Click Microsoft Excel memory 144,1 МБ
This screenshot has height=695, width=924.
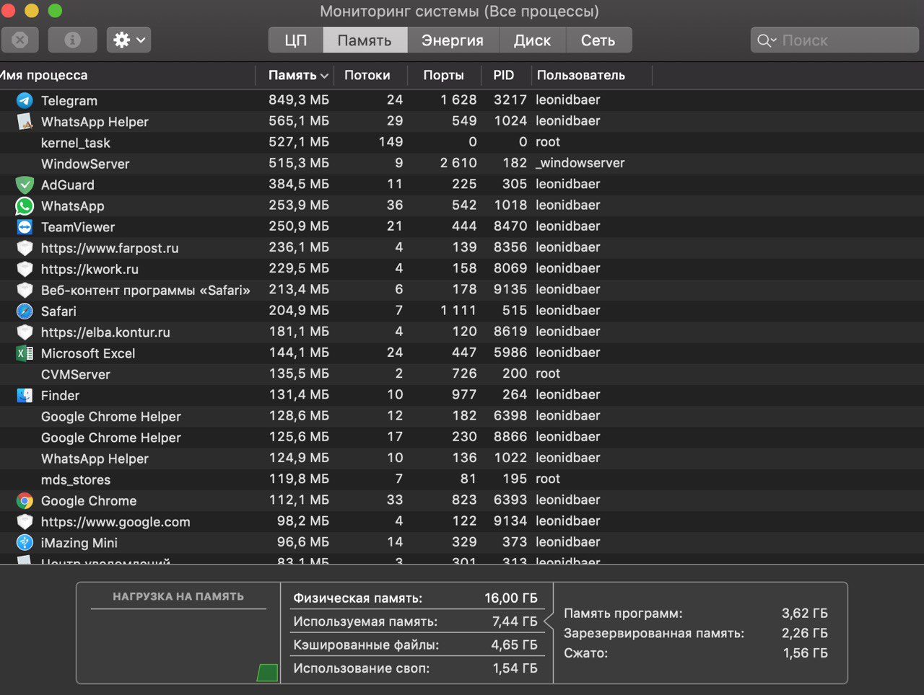(x=299, y=353)
